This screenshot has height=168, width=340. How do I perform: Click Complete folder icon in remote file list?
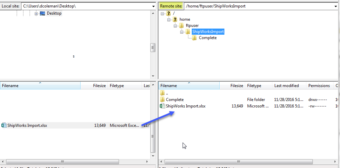(x=163, y=100)
